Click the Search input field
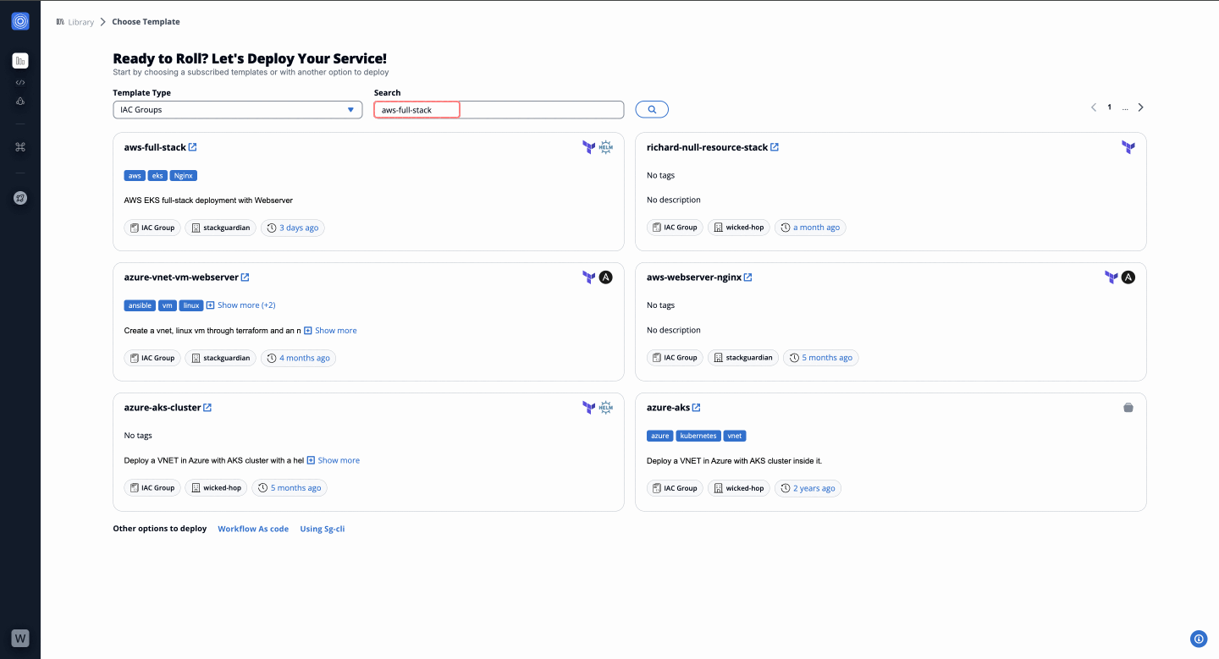Image resolution: width=1219 pixels, height=659 pixels. (499, 110)
